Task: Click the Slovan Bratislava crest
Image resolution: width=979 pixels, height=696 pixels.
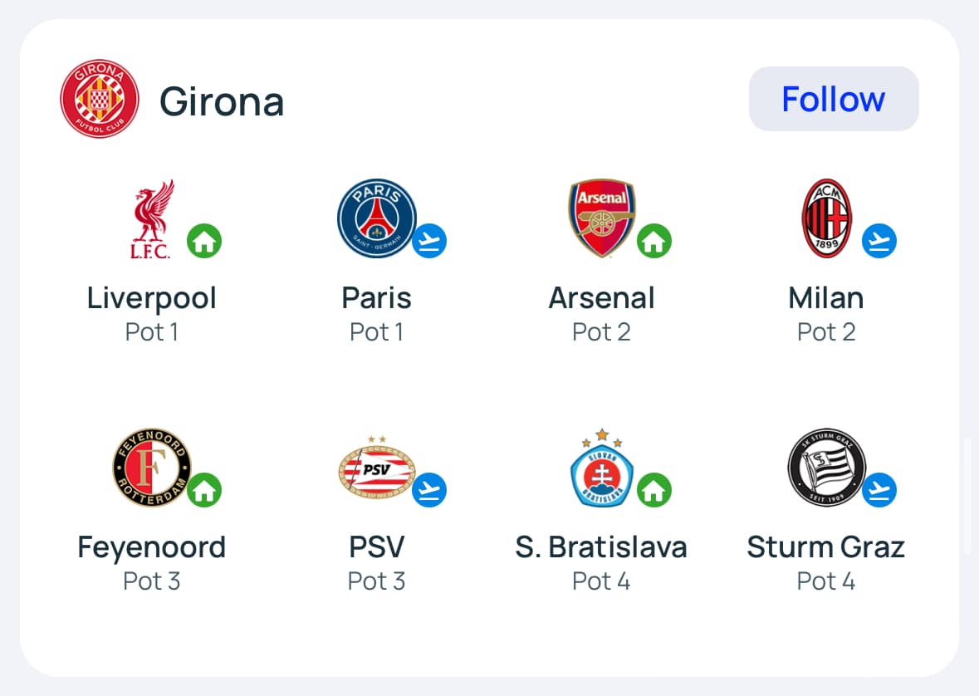Action: pyautogui.click(x=601, y=468)
